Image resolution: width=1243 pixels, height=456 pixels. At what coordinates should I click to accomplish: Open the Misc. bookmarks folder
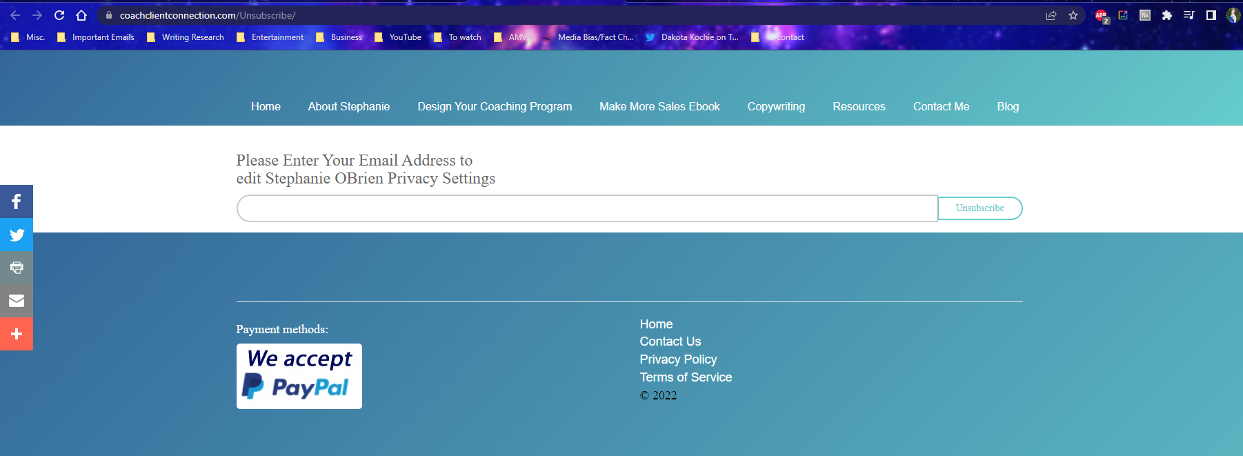coord(28,37)
